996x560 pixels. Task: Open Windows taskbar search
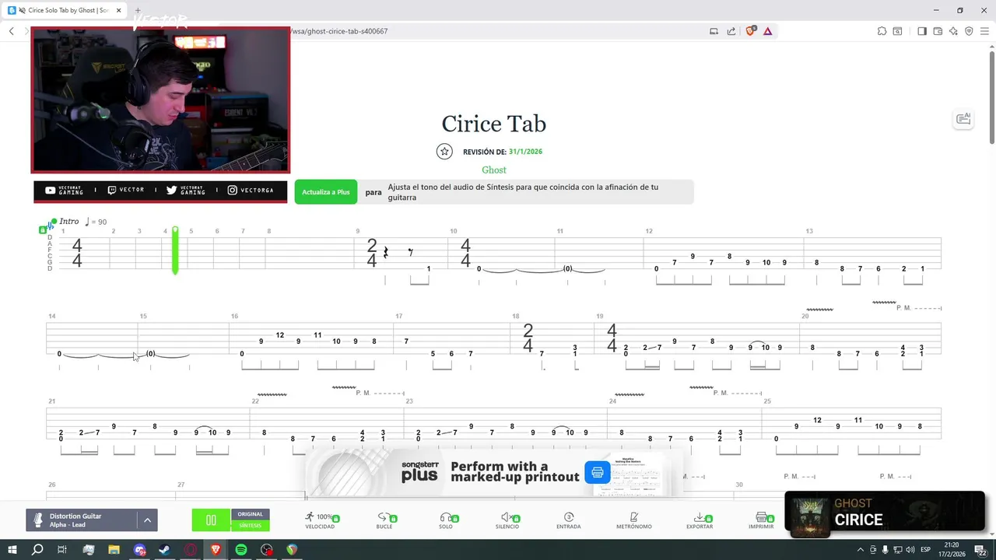click(37, 550)
